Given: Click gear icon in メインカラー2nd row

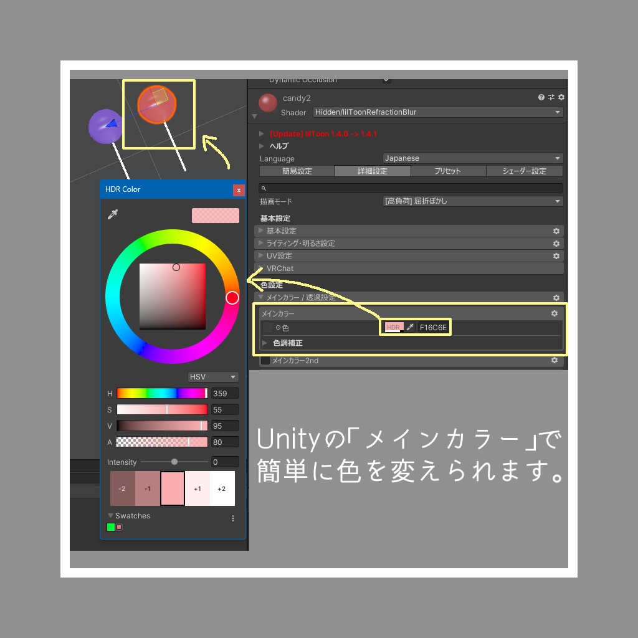Looking at the screenshot, I should click(x=554, y=360).
